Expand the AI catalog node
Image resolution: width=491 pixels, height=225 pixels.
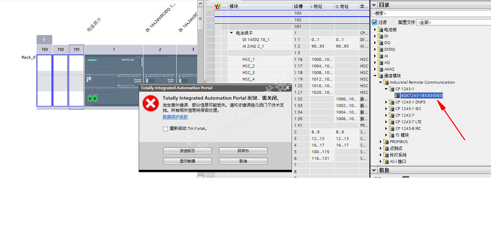point(375,56)
